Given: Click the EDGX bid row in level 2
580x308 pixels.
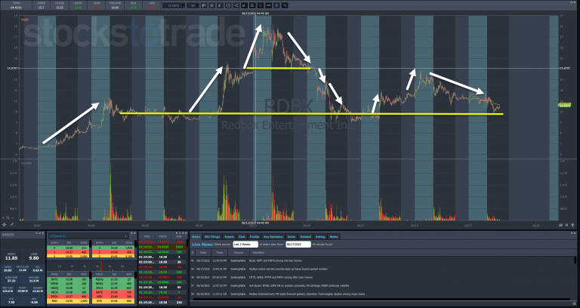Looking at the screenshot, I should tap(69, 296).
